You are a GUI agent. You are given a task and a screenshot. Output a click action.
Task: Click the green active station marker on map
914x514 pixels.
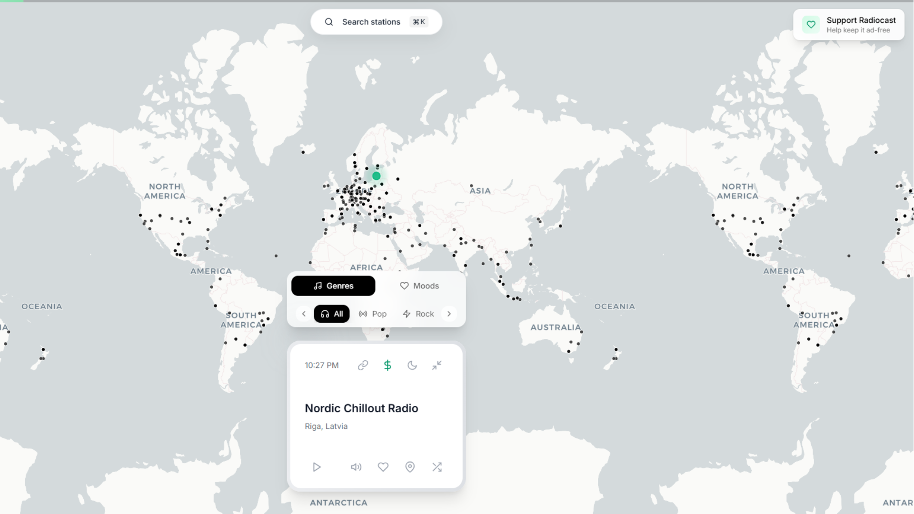[377, 176]
